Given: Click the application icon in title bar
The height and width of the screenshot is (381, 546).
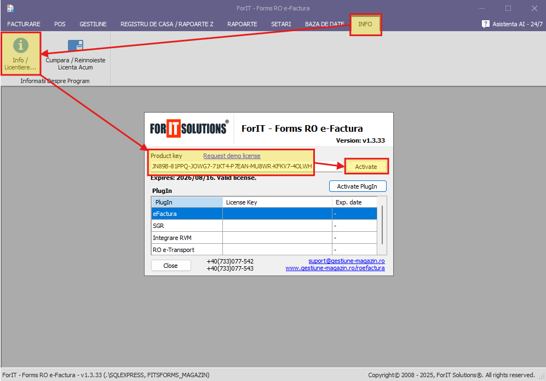Looking at the screenshot, I should coord(10,8).
